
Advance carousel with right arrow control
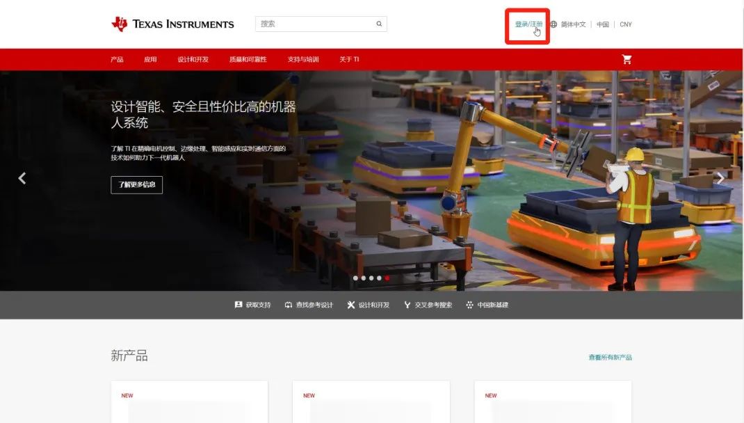(720, 177)
